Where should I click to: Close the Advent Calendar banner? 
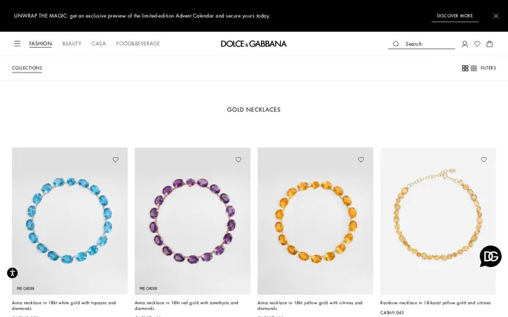pyautogui.click(x=496, y=15)
